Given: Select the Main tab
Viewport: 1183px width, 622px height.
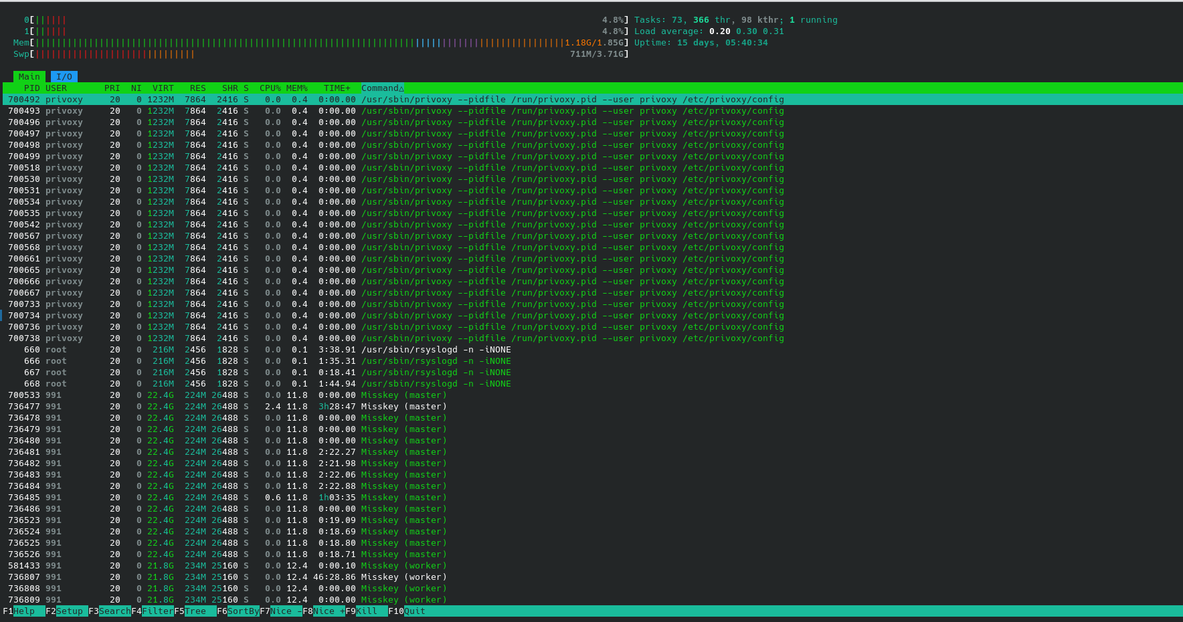Looking at the screenshot, I should [29, 77].
